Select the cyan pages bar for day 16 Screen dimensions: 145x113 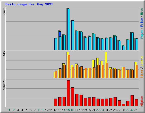point(73,35)
